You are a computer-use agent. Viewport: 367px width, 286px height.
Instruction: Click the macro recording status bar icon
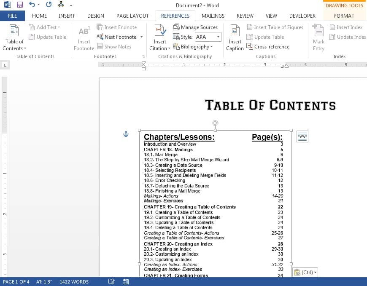[126, 282]
